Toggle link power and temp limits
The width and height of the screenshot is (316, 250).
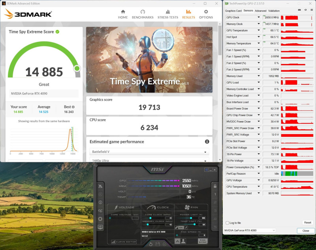click(x=176, y=227)
